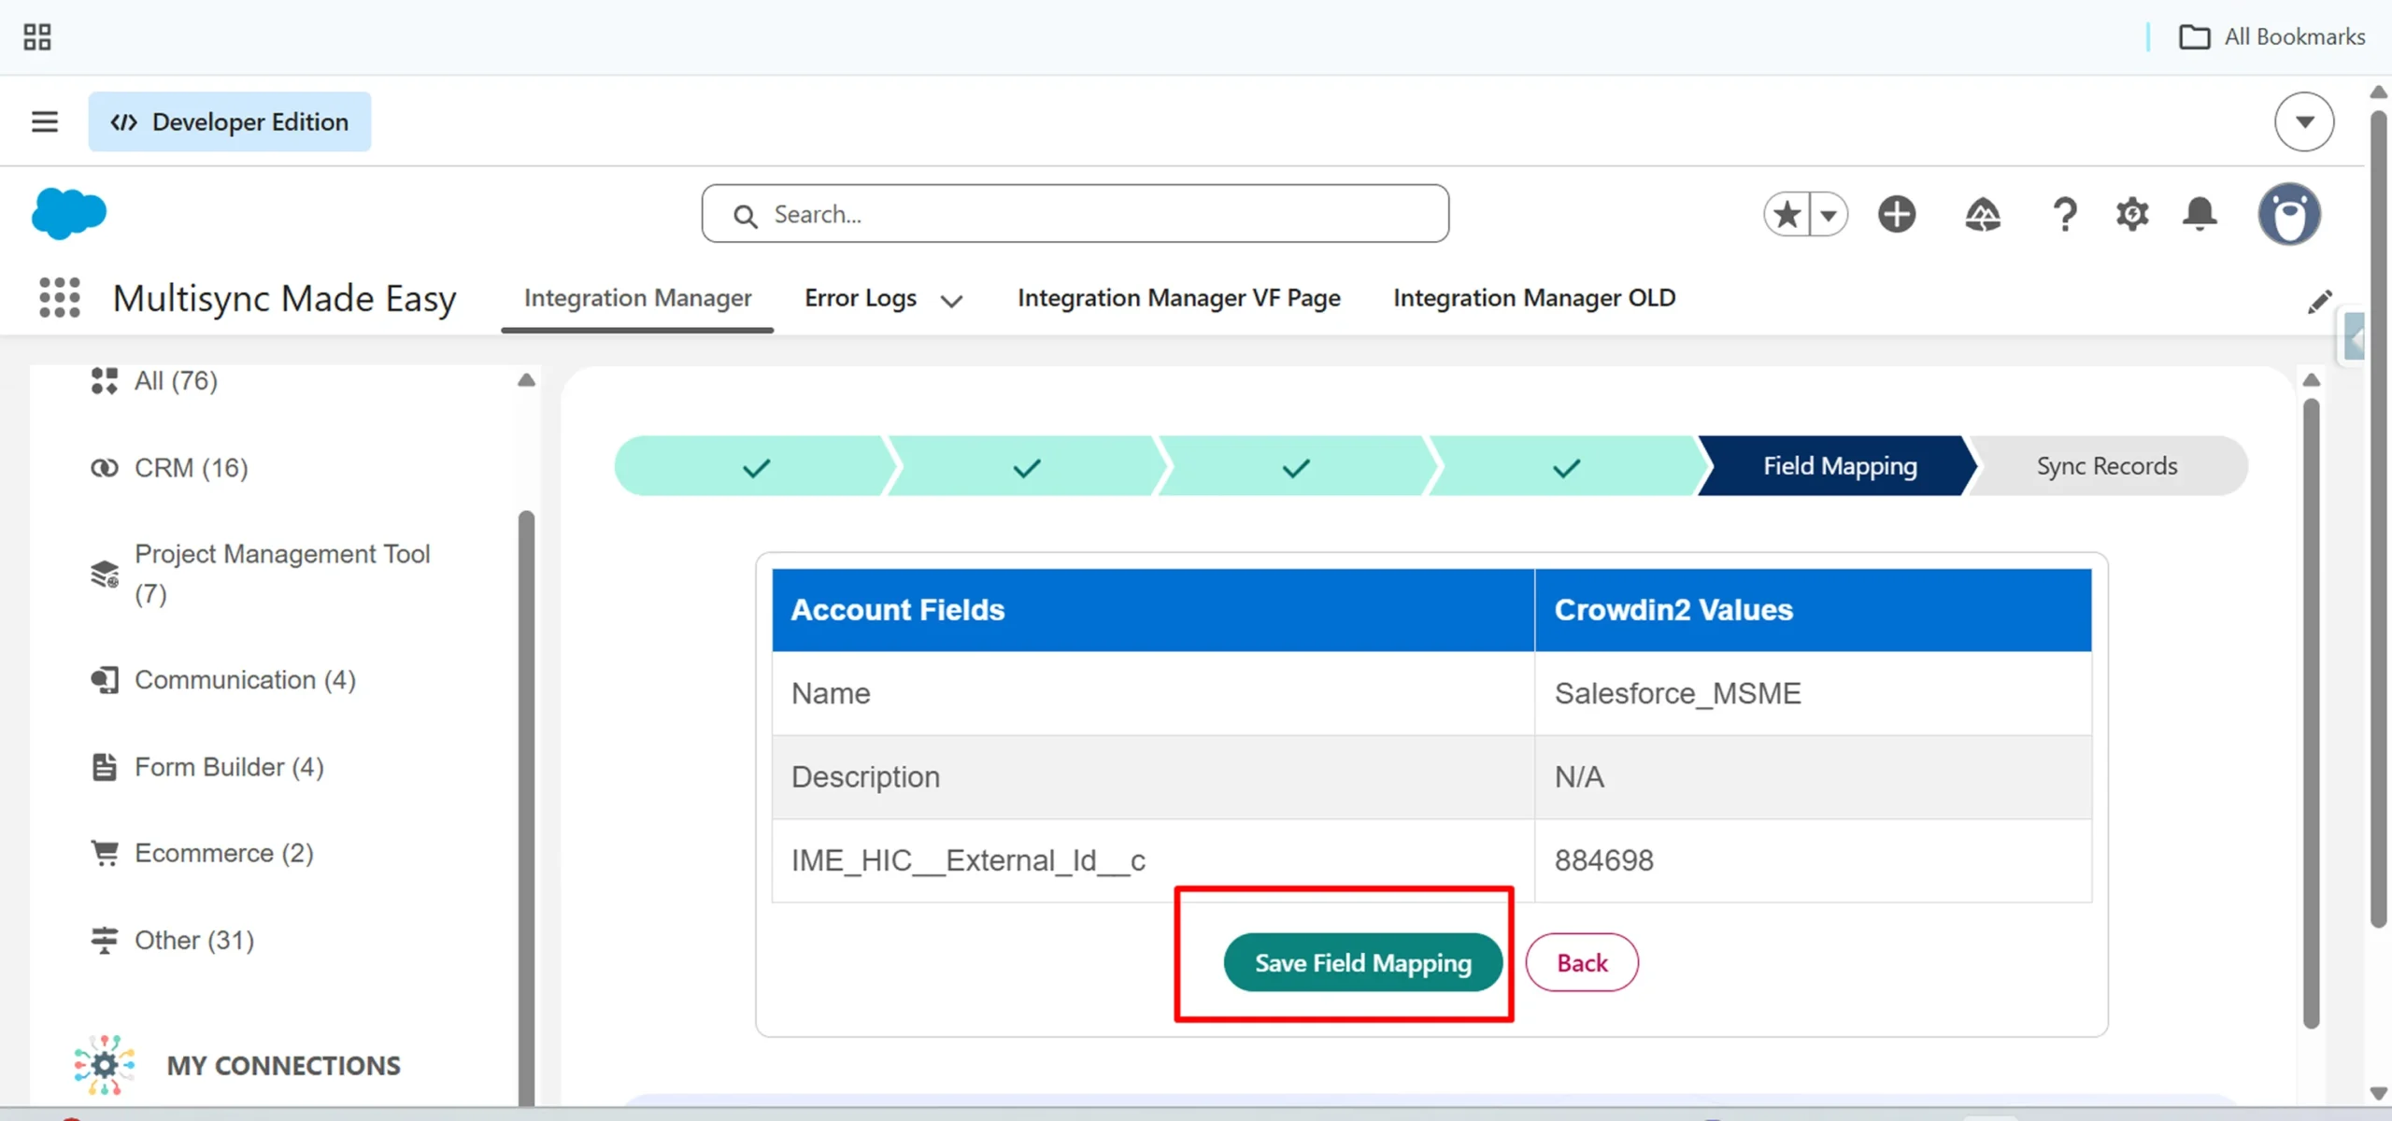Open the Global Actions plus icon
The width and height of the screenshot is (2392, 1121).
point(1897,214)
